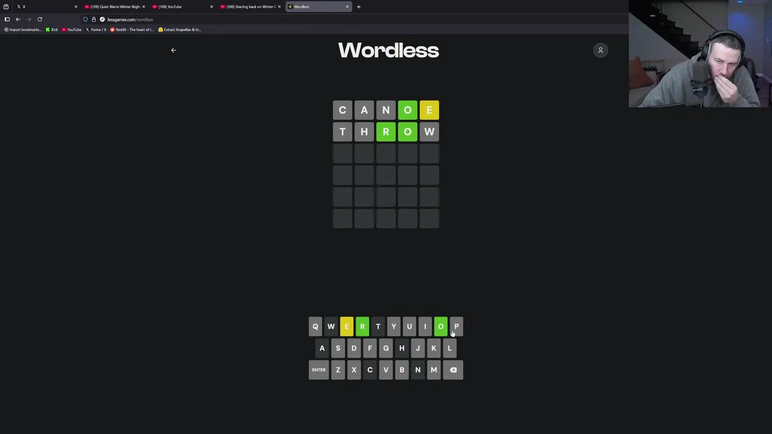This screenshot has width=772, height=434.
Task: Click the tracking protection shield icon
Action: point(86,19)
